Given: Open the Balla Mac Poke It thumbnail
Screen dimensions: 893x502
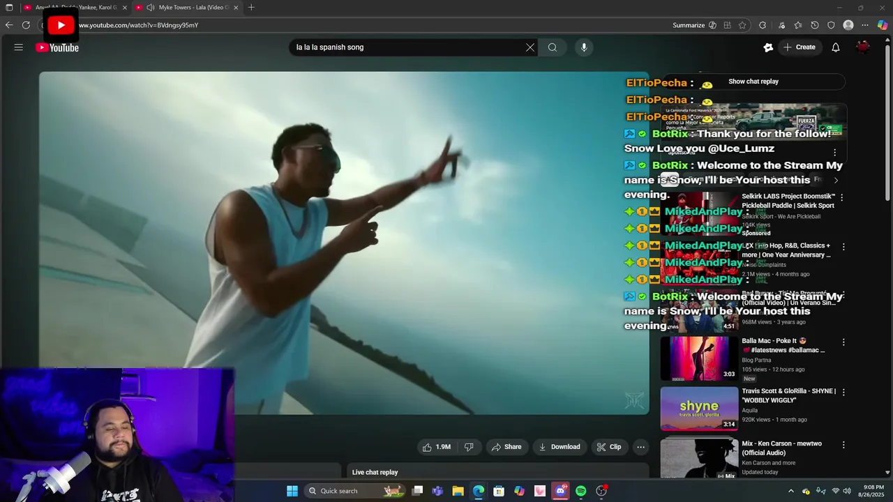Looking at the screenshot, I should click(x=699, y=358).
